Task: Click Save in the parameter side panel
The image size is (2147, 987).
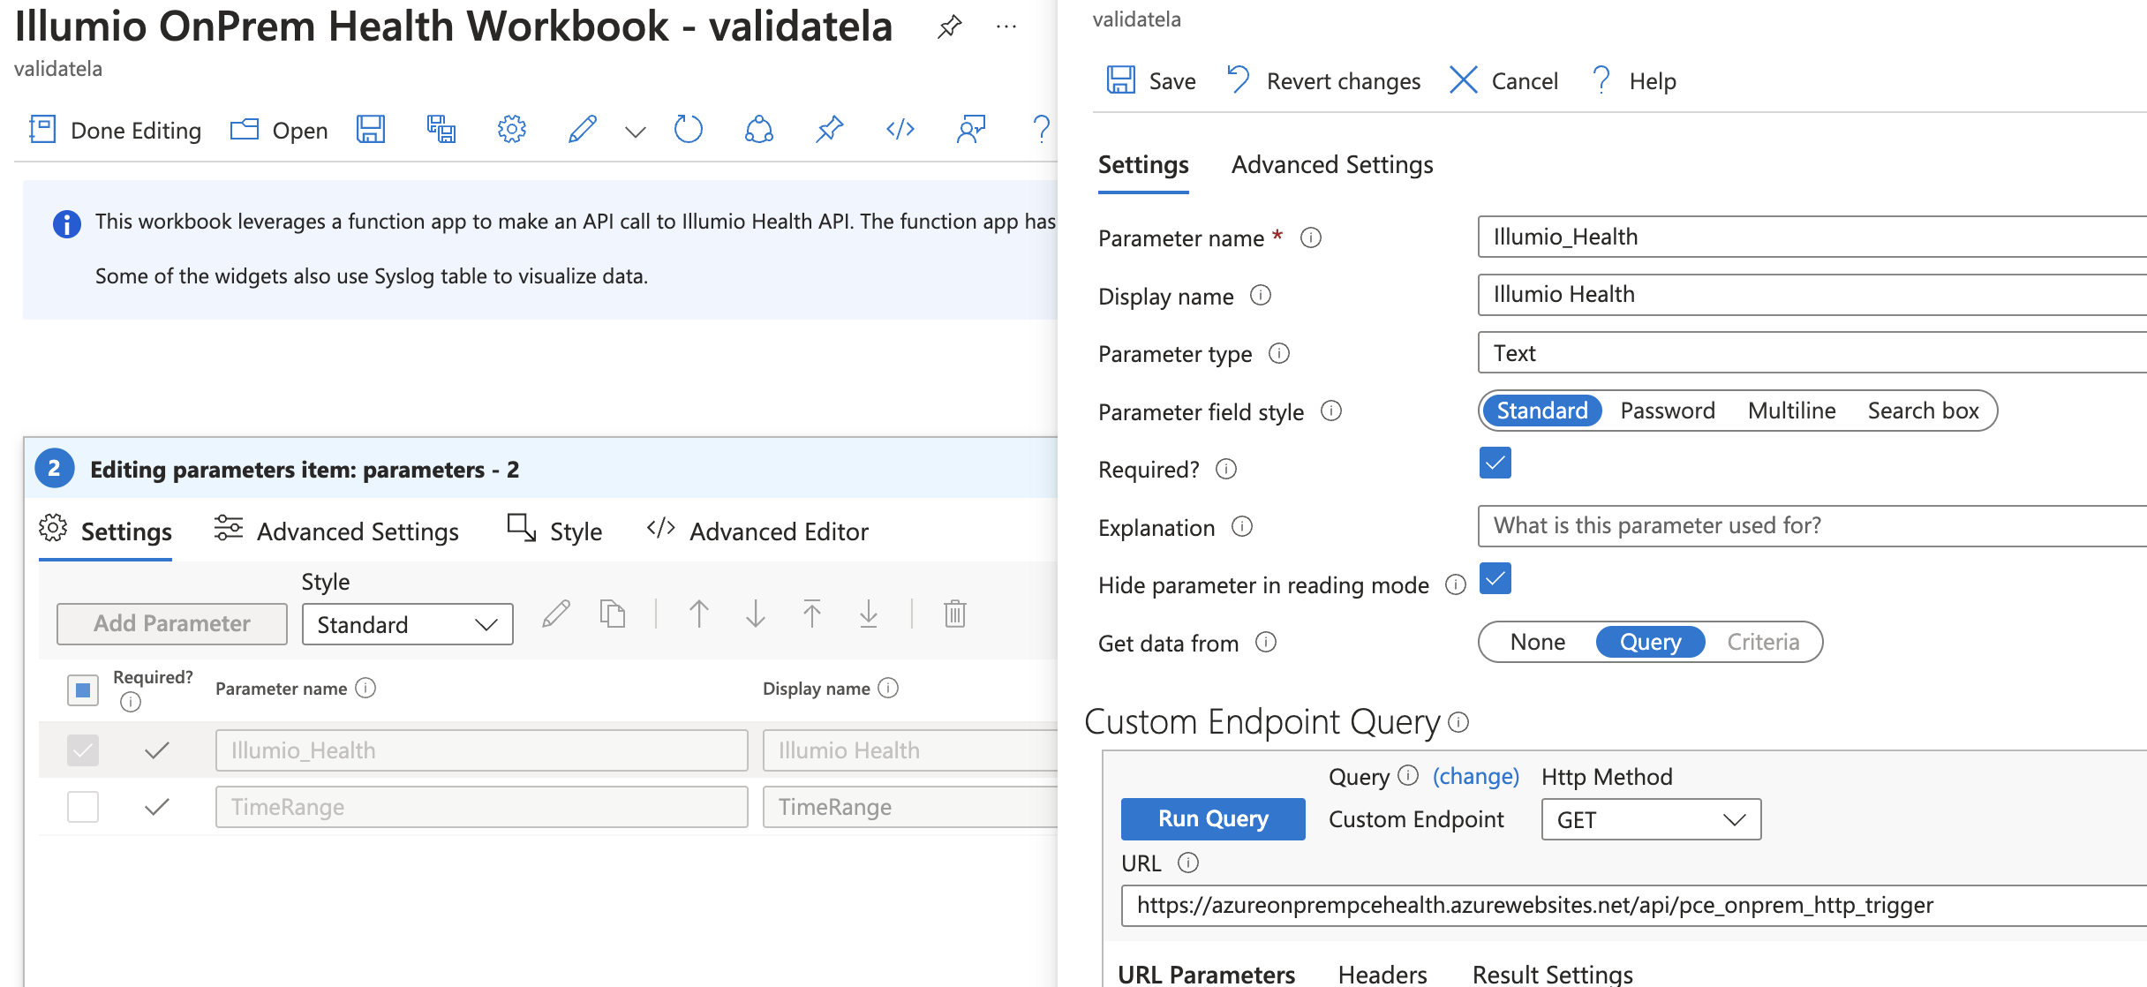Action: [1151, 81]
